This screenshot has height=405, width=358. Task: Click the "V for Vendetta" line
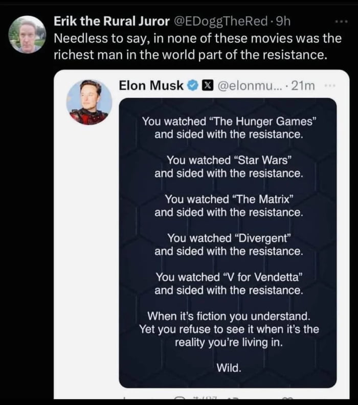coord(229,277)
